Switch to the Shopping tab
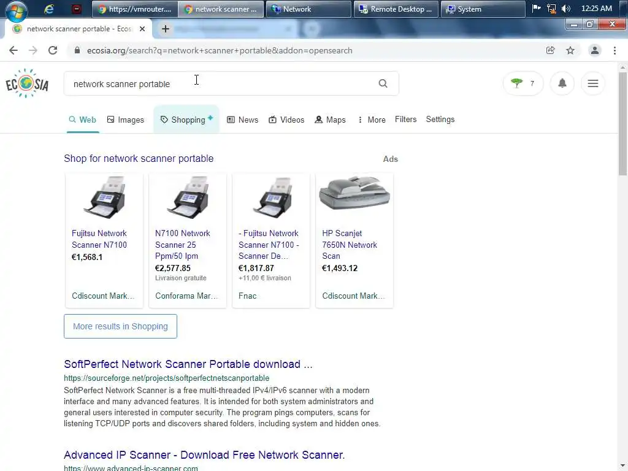The image size is (628, 471). 186,120
